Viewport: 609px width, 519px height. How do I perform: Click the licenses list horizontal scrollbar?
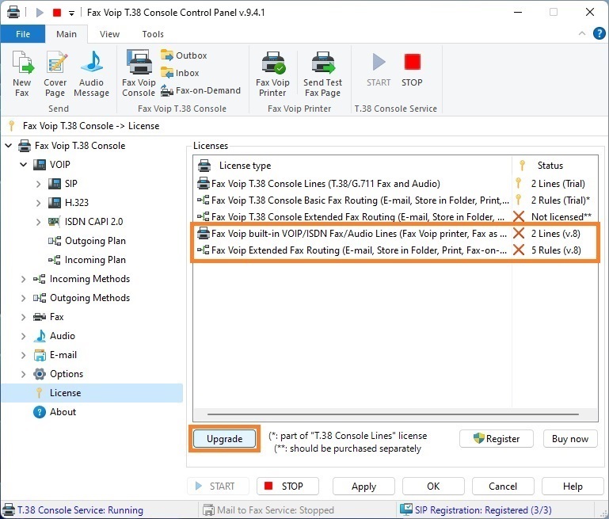point(393,414)
